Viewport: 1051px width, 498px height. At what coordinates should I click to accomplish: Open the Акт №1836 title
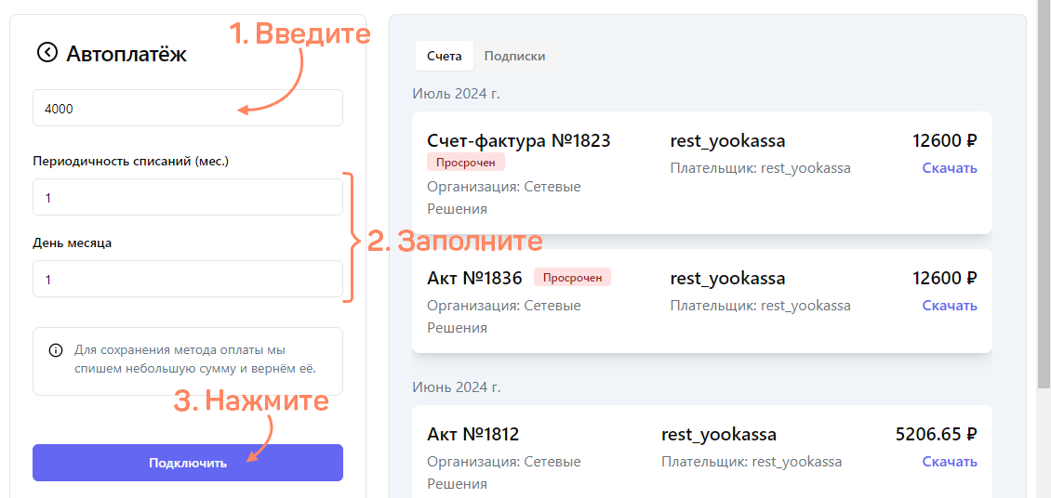click(x=474, y=278)
